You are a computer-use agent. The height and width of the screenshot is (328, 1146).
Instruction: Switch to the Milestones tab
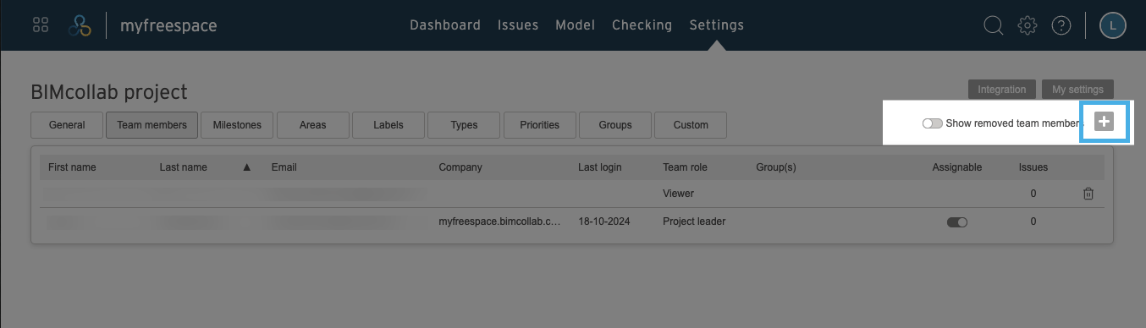(x=237, y=125)
